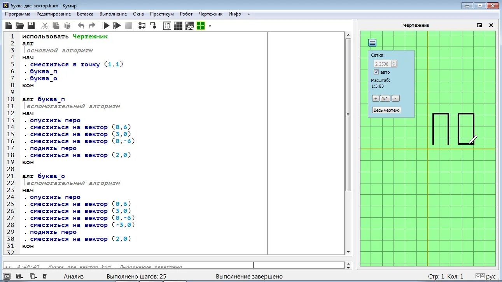Viewport: 502px width, 282px height.
Task: Open Выполнение menu
Action: click(113, 14)
